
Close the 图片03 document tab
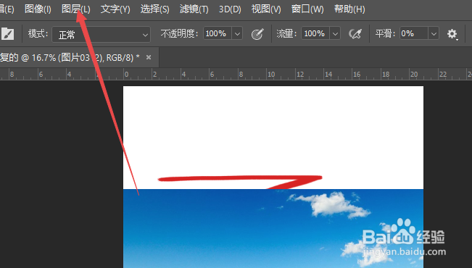coord(149,57)
